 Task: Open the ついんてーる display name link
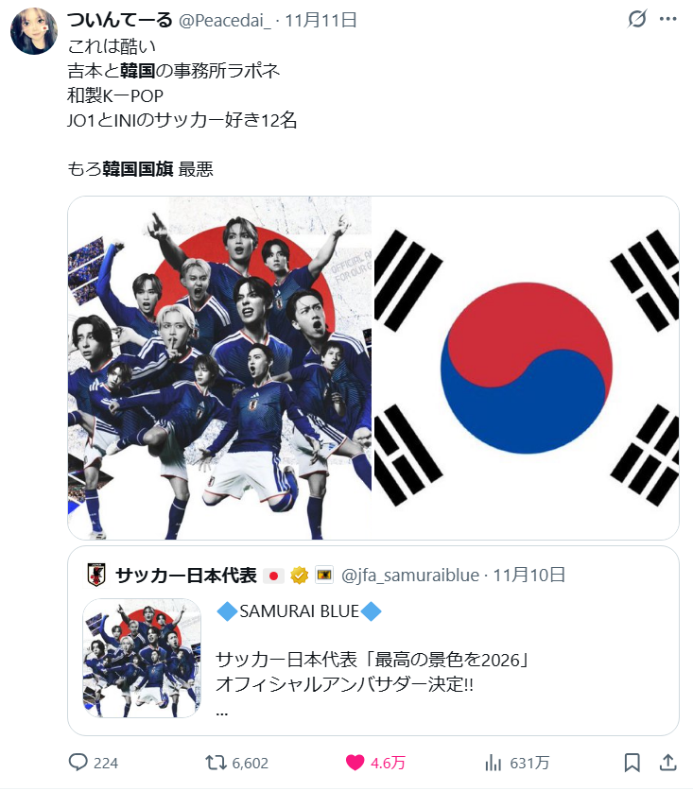coord(120,20)
